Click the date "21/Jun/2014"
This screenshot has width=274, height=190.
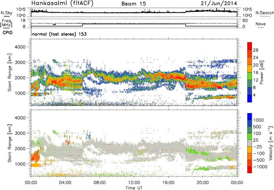219,3
